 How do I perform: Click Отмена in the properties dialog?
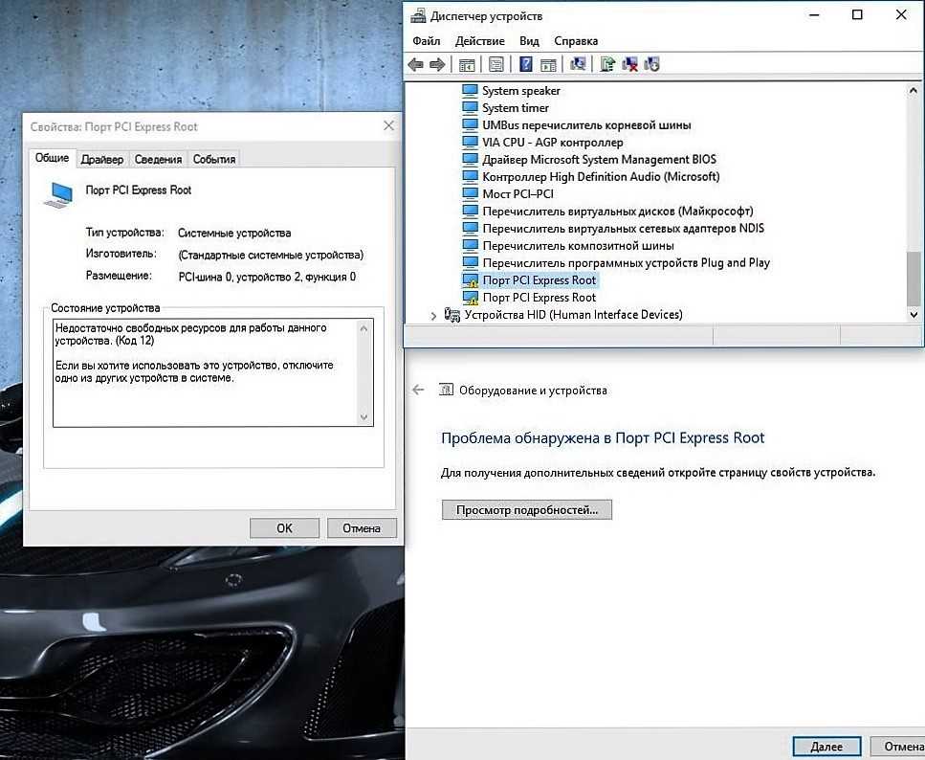coord(362,528)
